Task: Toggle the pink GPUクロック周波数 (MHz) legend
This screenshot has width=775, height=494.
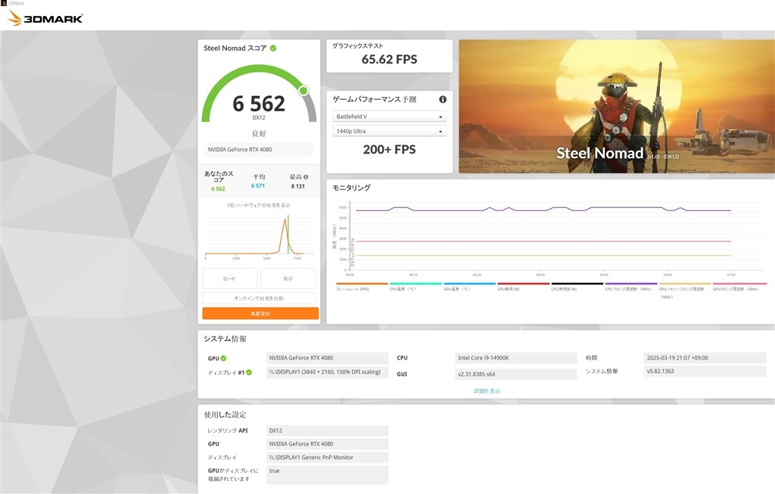Action: 739,287
